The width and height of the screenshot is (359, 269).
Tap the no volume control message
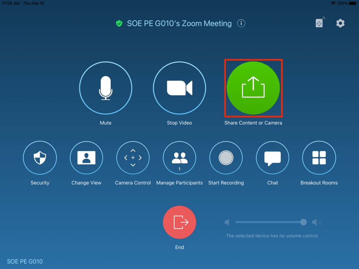[272, 236]
